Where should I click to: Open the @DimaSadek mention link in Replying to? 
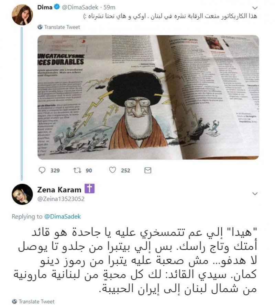click(x=63, y=216)
